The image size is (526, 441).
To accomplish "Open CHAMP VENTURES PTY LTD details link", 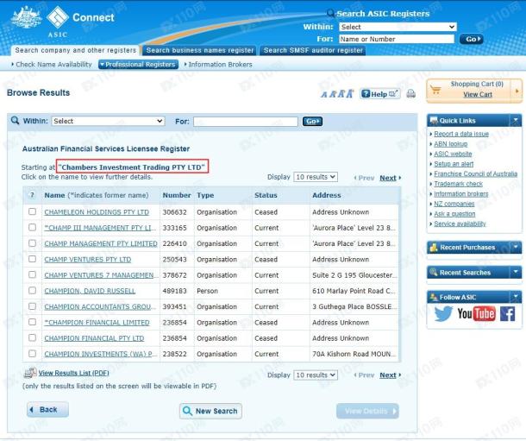I will [88, 259].
